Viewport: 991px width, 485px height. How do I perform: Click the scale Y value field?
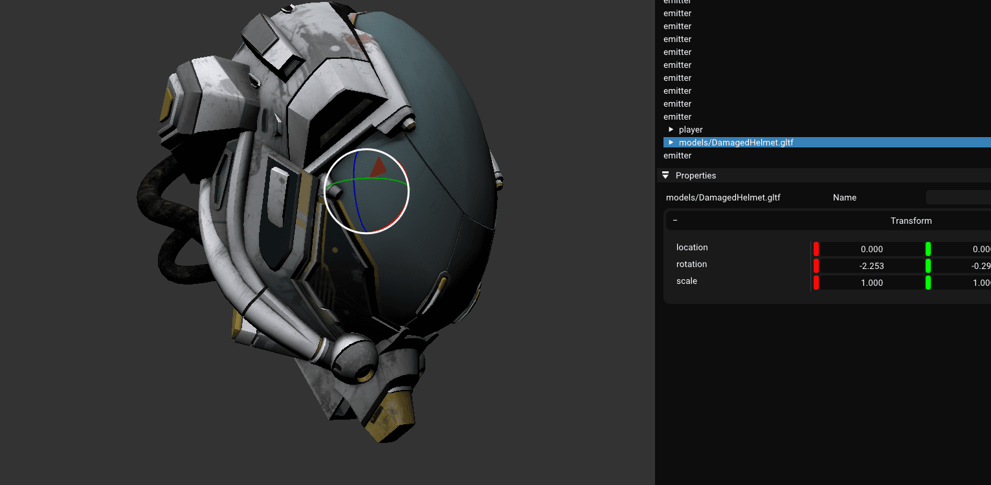(961, 283)
